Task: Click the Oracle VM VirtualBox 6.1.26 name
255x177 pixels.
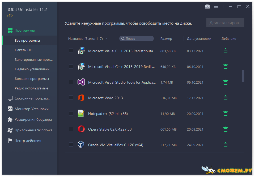Action: click(x=116, y=145)
